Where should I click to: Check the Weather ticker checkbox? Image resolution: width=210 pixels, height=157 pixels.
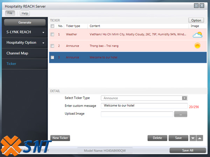(x=52, y=35)
